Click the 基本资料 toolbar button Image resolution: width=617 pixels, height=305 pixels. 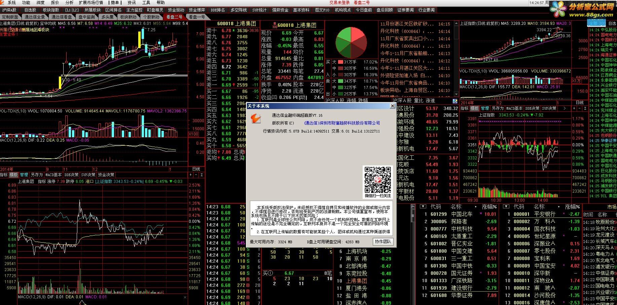point(301,10)
